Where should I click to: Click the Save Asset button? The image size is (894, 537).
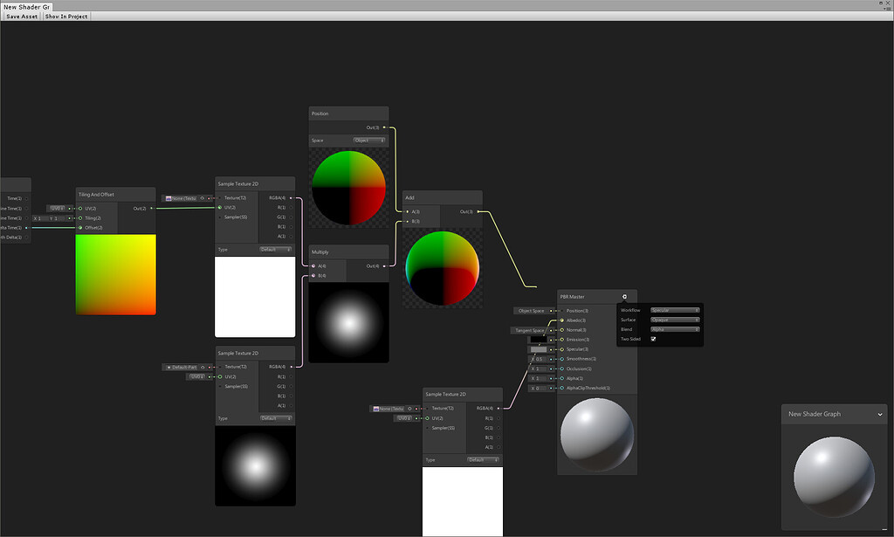tap(22, 17)
